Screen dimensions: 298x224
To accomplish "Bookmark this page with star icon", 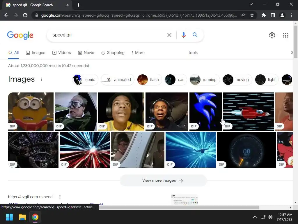I will click(x=252, y=15).
